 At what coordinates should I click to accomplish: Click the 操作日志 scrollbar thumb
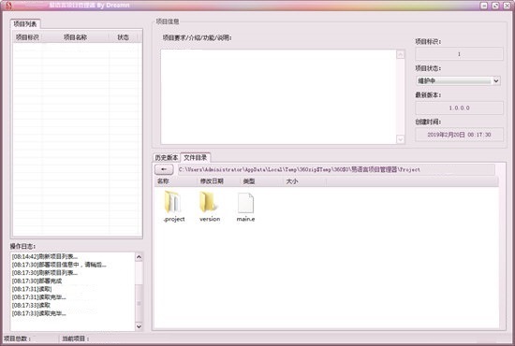coord(139,303)
